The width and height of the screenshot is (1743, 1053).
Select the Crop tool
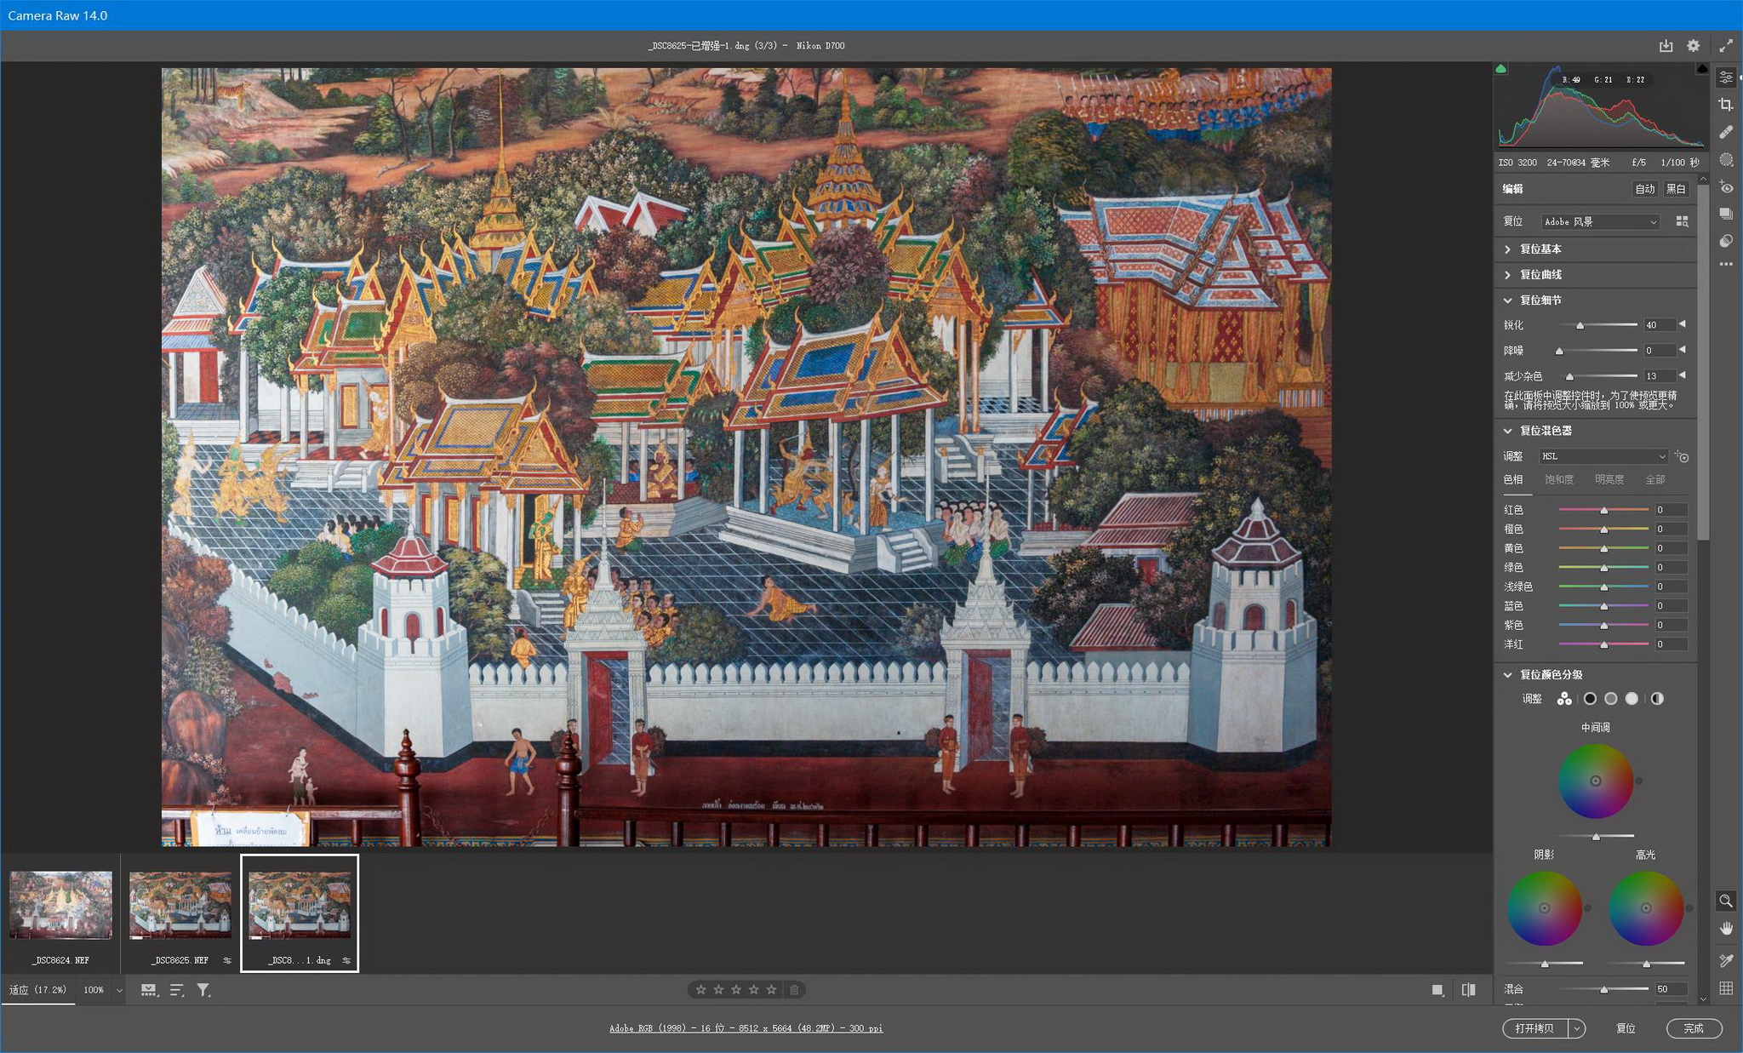(1725, 105)
